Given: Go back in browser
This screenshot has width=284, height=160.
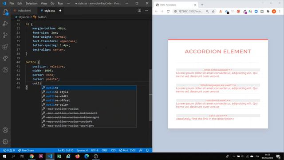Looking at the screenshot, I should (156, 11).
